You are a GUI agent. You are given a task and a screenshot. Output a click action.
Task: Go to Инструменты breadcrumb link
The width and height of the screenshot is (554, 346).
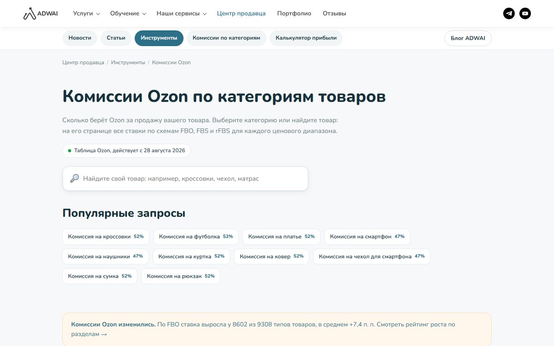[x=128, y=62]
